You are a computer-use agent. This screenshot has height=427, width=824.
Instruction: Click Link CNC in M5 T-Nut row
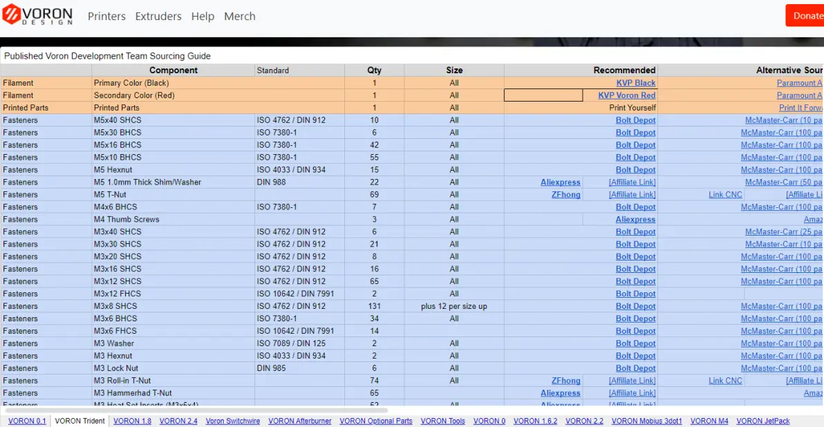(x=725, y=195)
